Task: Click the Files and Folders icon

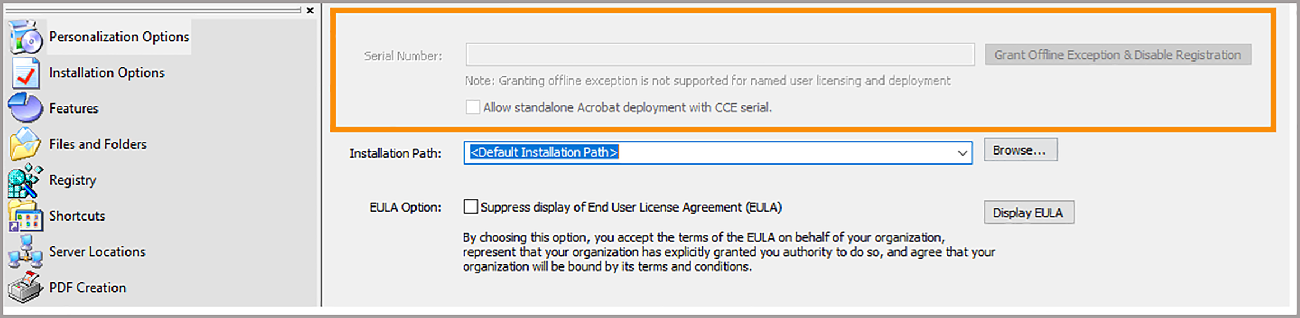Action: [x=26, y=144]
